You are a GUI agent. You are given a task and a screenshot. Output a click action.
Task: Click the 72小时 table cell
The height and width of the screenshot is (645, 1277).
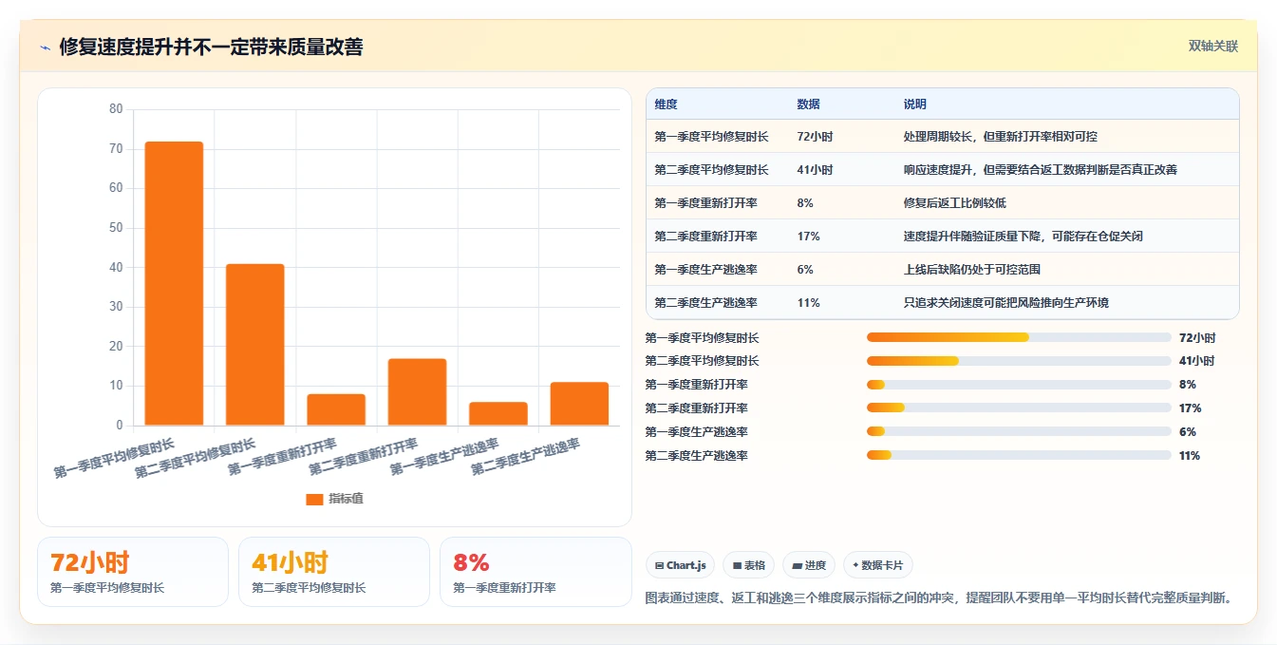(x=815, y=137)
